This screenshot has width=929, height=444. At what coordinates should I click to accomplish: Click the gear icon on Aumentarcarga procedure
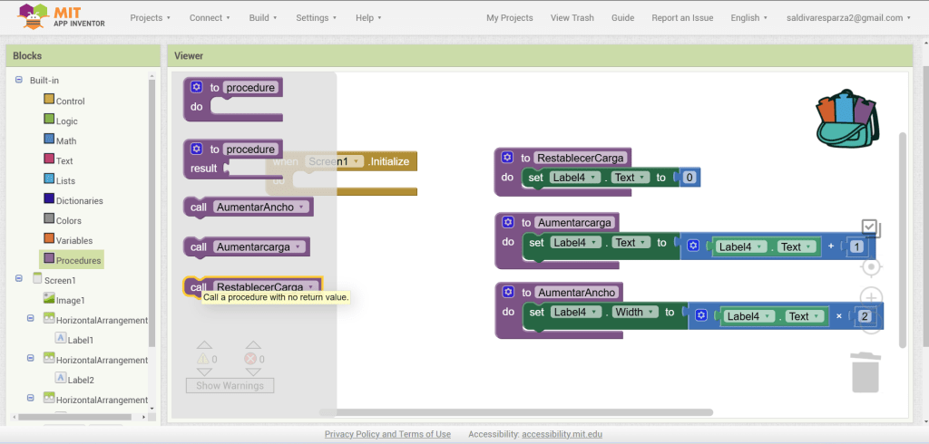pos(507,222)
